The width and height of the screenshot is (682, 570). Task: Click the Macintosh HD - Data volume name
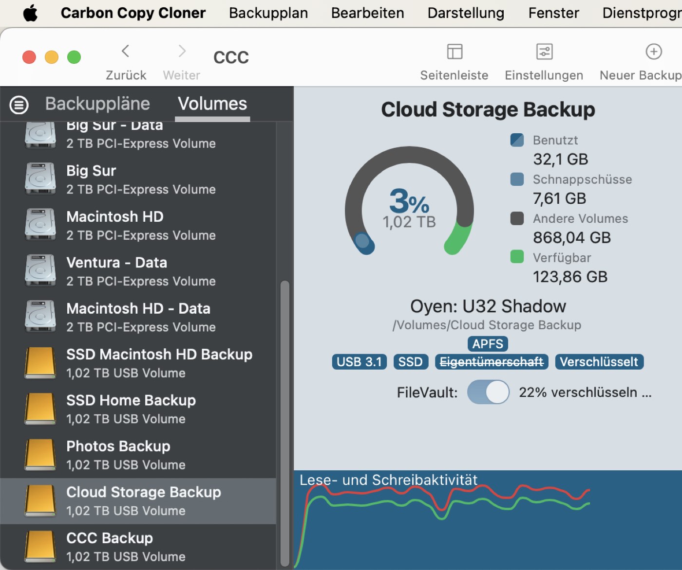(x=138, y=308)
